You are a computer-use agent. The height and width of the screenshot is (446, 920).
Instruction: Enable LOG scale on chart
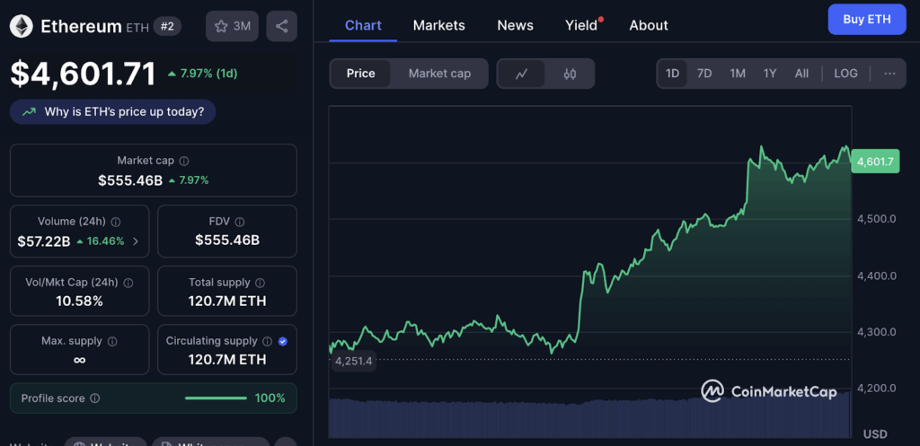point(845,74)
